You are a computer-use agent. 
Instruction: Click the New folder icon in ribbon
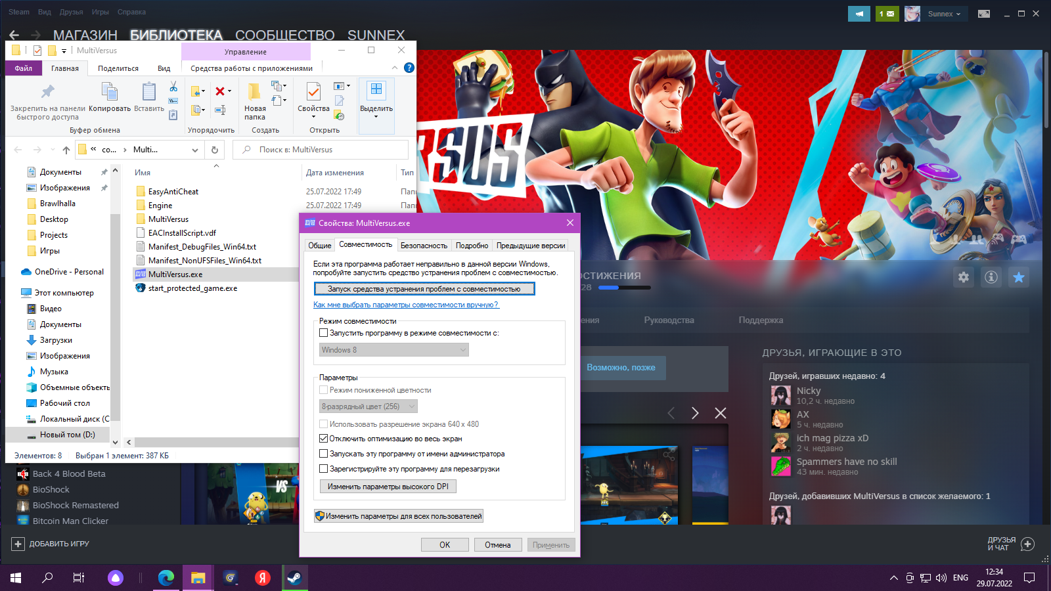[254, 91]
